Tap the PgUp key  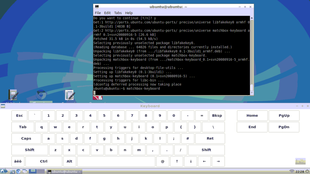pos(284,116)
